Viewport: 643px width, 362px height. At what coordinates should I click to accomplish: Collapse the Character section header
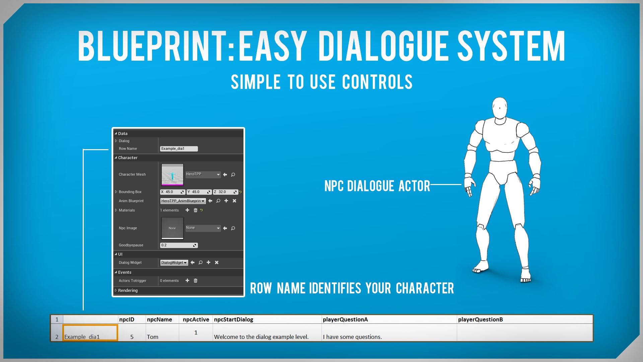point(116,158)
